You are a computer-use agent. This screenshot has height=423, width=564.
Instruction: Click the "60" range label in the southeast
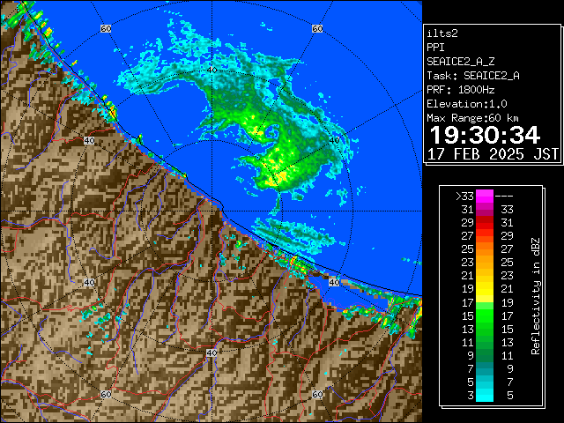[x=317, y=394]
